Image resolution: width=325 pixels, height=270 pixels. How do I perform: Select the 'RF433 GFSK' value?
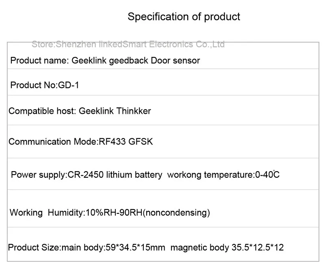coord(126,142)
